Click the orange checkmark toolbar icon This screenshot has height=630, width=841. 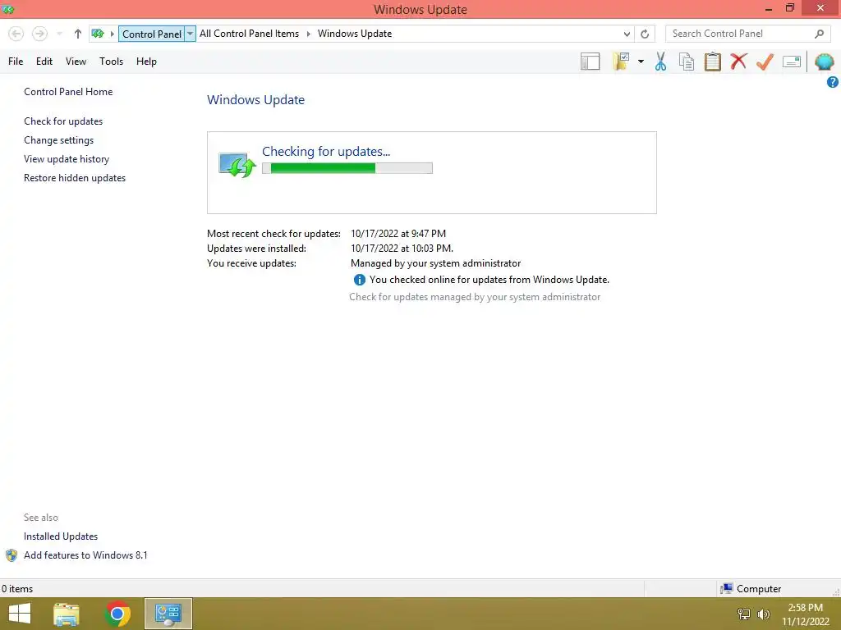pyautogui.click(x=765, y=62)
